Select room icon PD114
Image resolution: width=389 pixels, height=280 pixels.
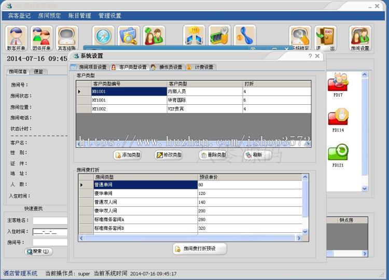338,120
